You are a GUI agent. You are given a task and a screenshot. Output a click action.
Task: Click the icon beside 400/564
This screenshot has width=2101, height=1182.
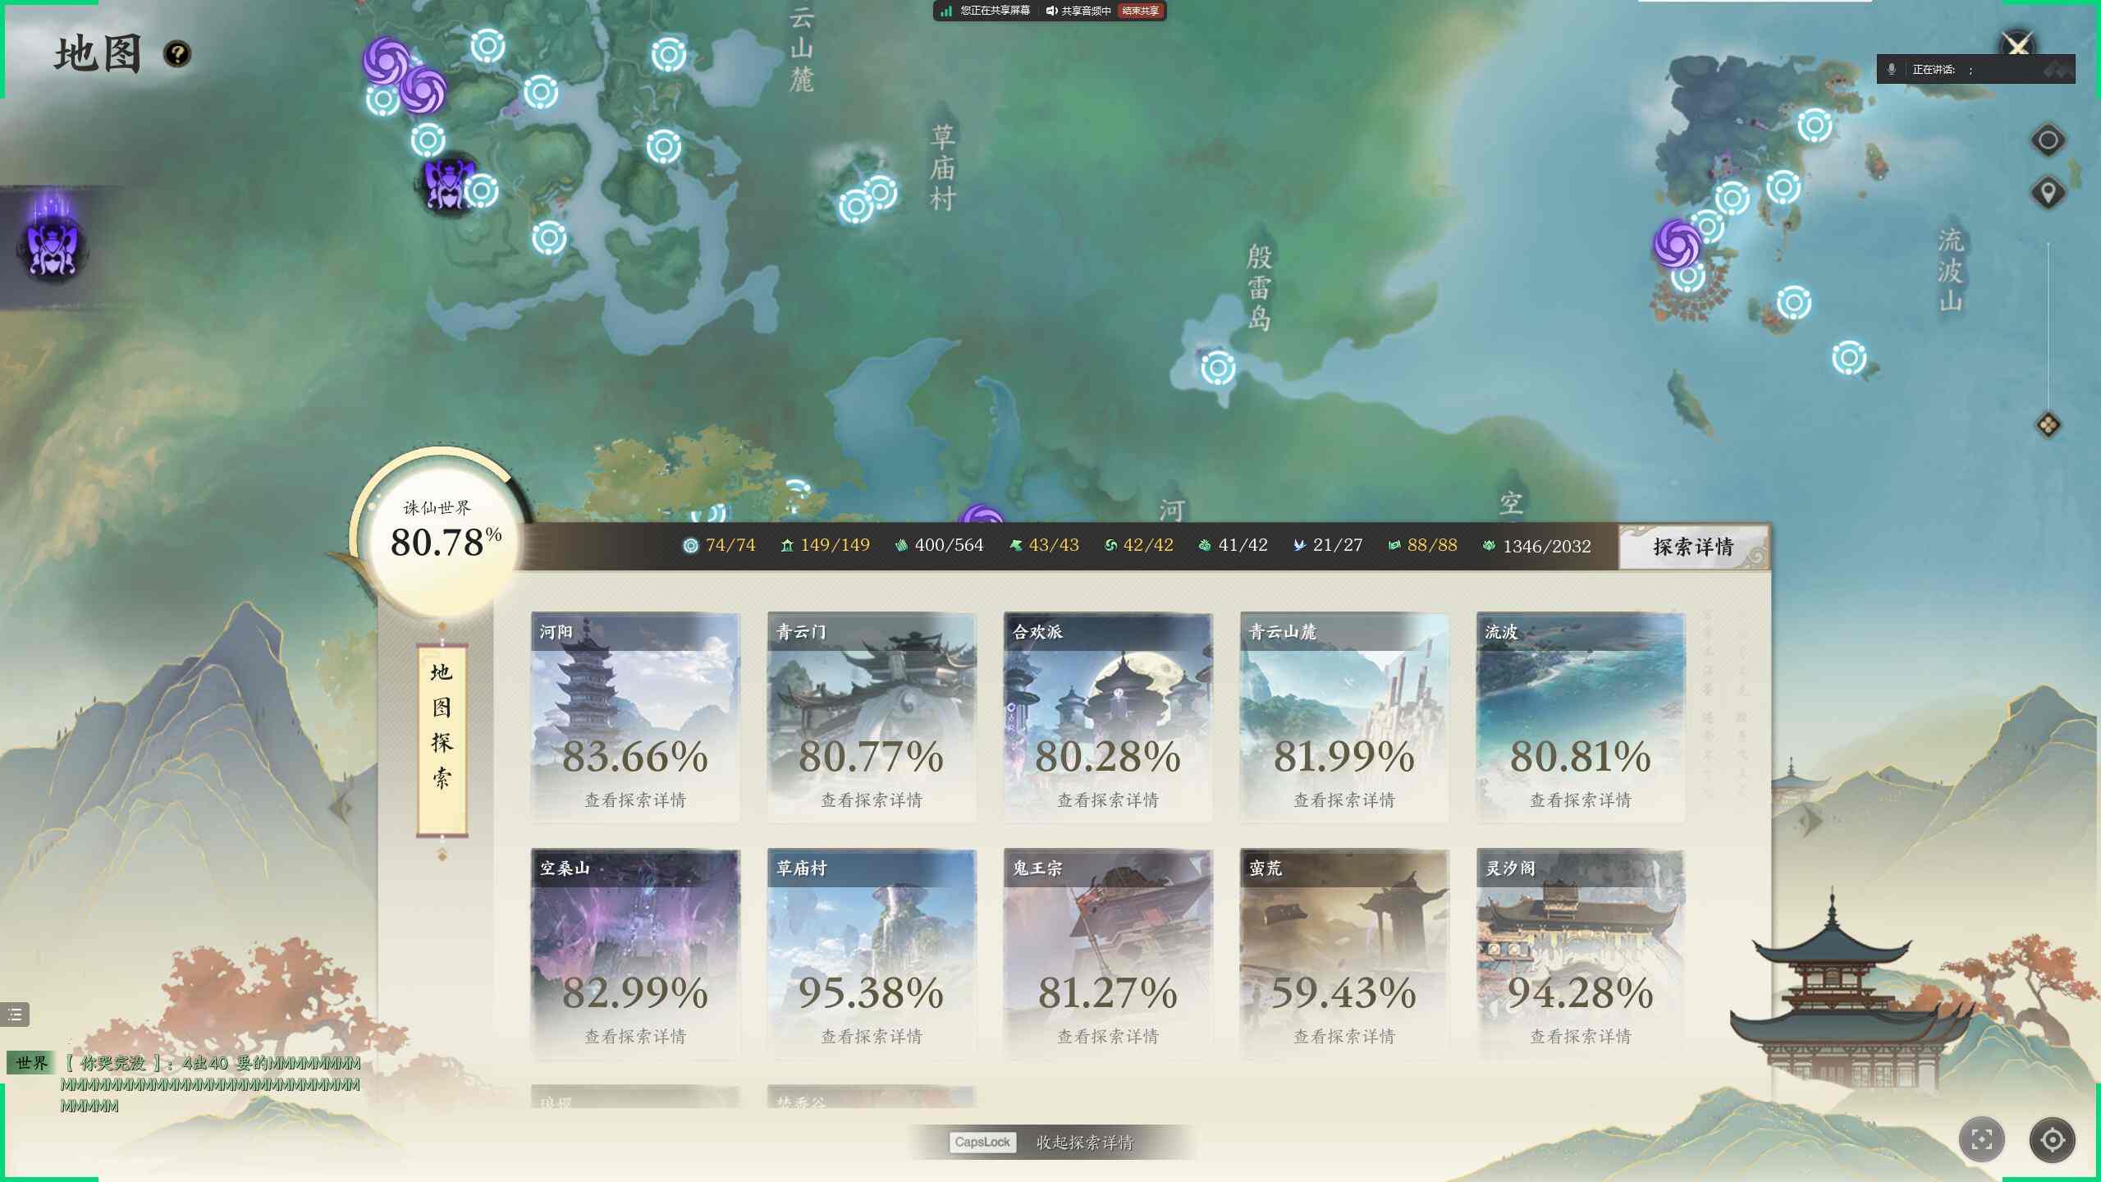tap(901, 546)
